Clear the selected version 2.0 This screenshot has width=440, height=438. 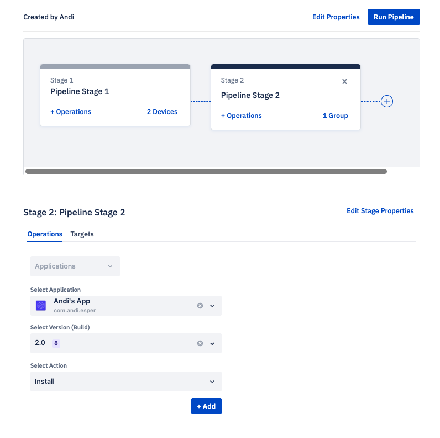click(x=200, y=343)
